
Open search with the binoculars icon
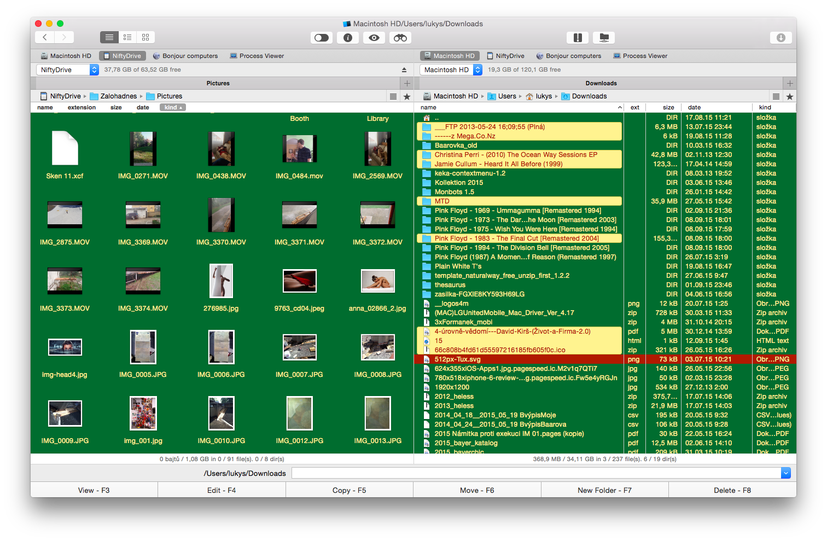point(400,38)
